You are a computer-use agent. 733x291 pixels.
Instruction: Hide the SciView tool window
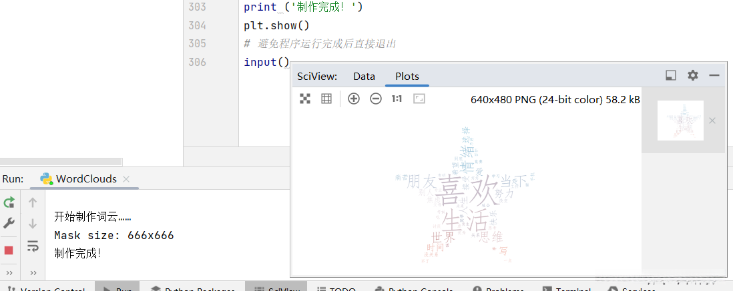[714, 75]
